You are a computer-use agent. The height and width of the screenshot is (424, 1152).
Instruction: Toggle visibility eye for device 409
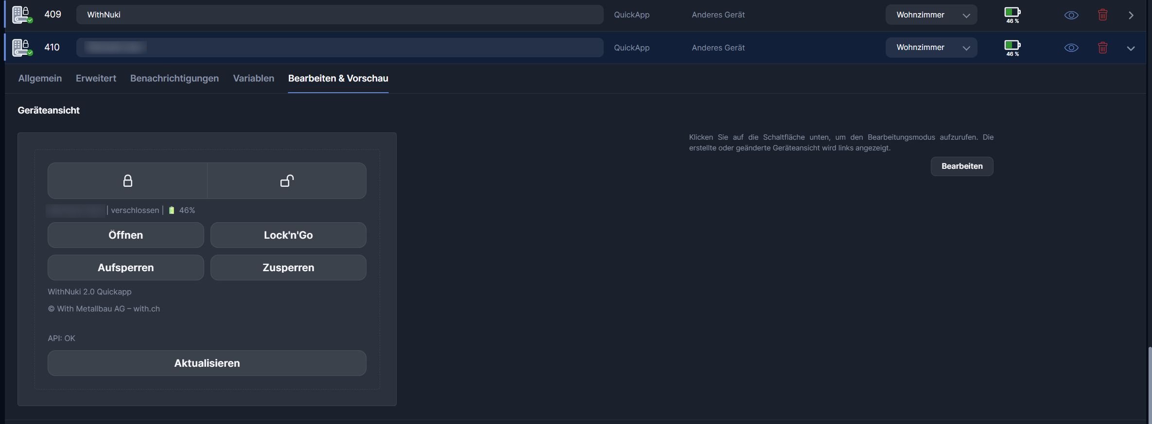click(1071, 15)
